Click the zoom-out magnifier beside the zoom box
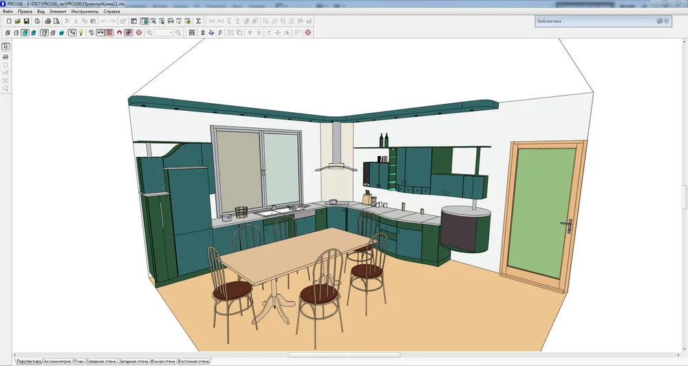 tap(178, 32)
